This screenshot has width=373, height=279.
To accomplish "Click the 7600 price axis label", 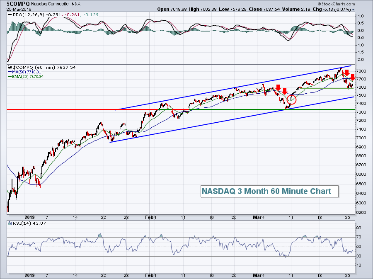I will [361, 87].
